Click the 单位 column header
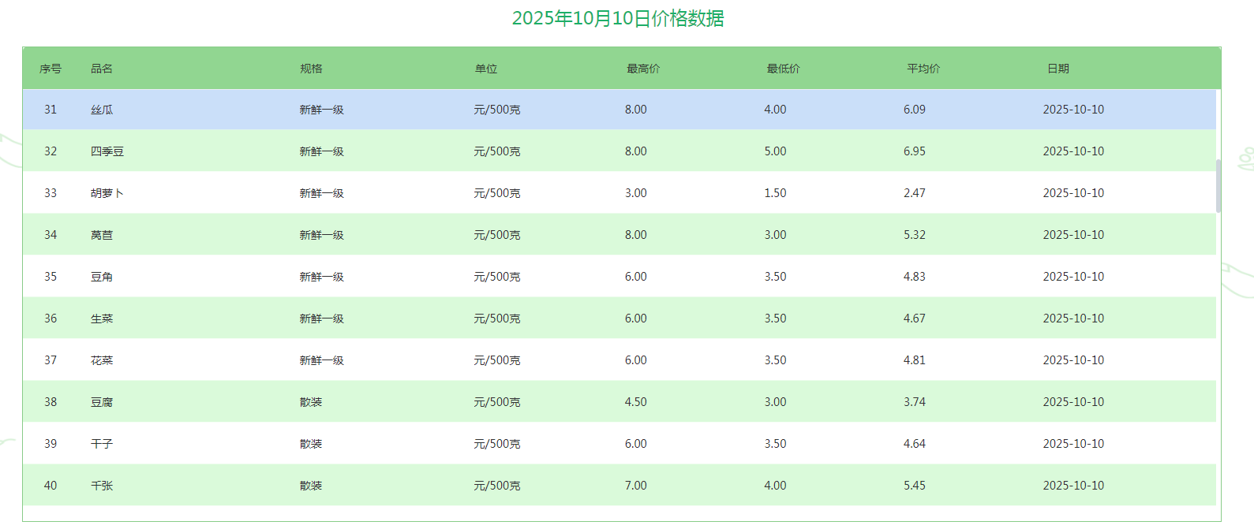The image size is (1254, 529). (x=486, y=69)
